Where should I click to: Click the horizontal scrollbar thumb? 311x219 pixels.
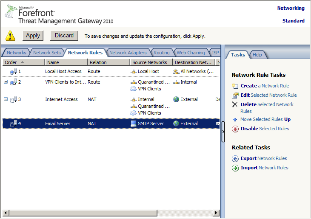83,213
